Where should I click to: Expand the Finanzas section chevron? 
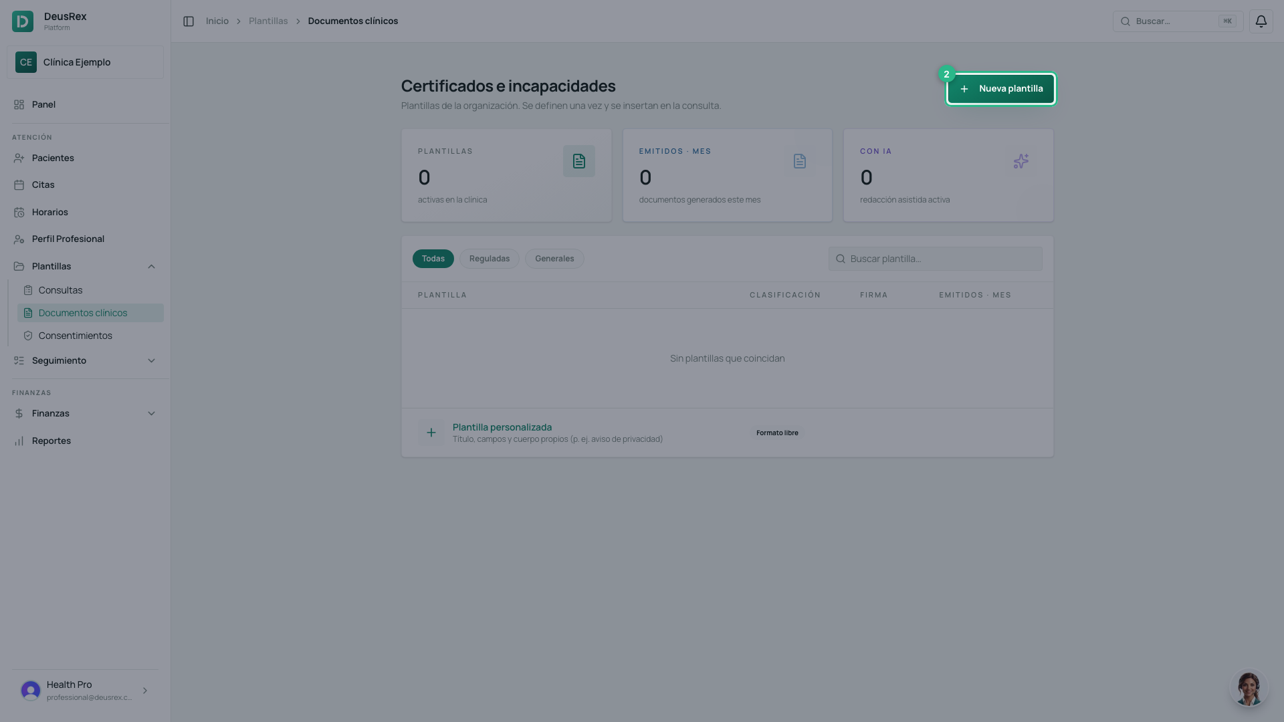(x=152, y=414)
